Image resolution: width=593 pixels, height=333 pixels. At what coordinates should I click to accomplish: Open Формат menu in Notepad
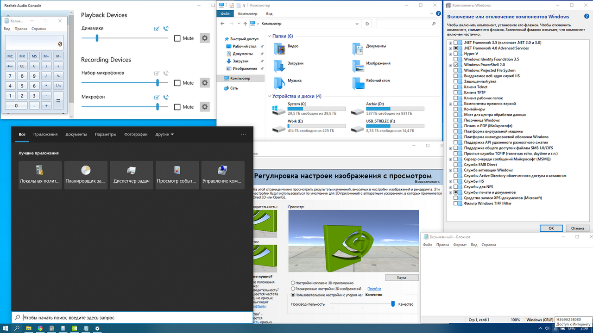point(460,245)
